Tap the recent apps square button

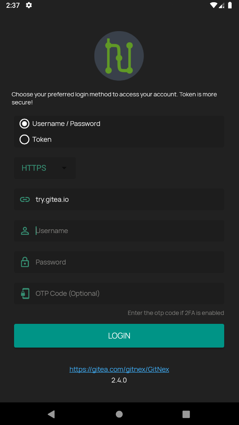pyautogui.click(x=186, y=414)
